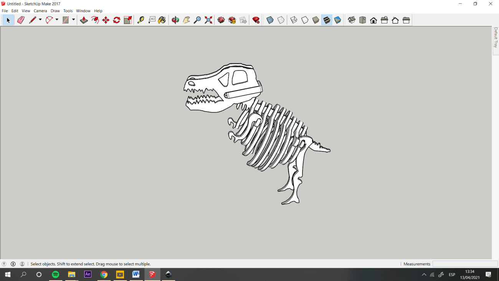Click the model credits status icon
The height and width of the screenshot is (281, 499).
click(x=13, y=264)
